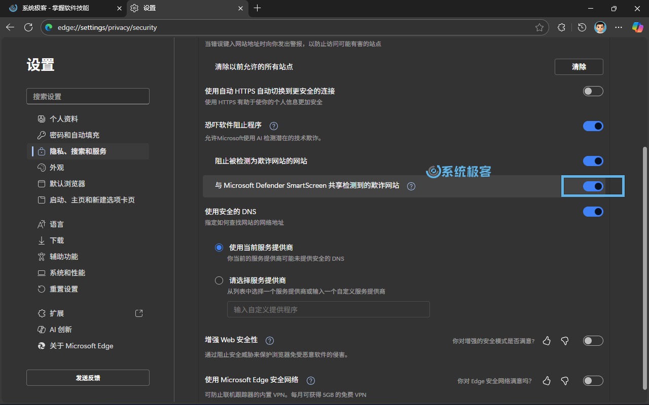
Task: Give thumbs up feedback for 增强 Web 安全性
Action: [x=547, y=341]
